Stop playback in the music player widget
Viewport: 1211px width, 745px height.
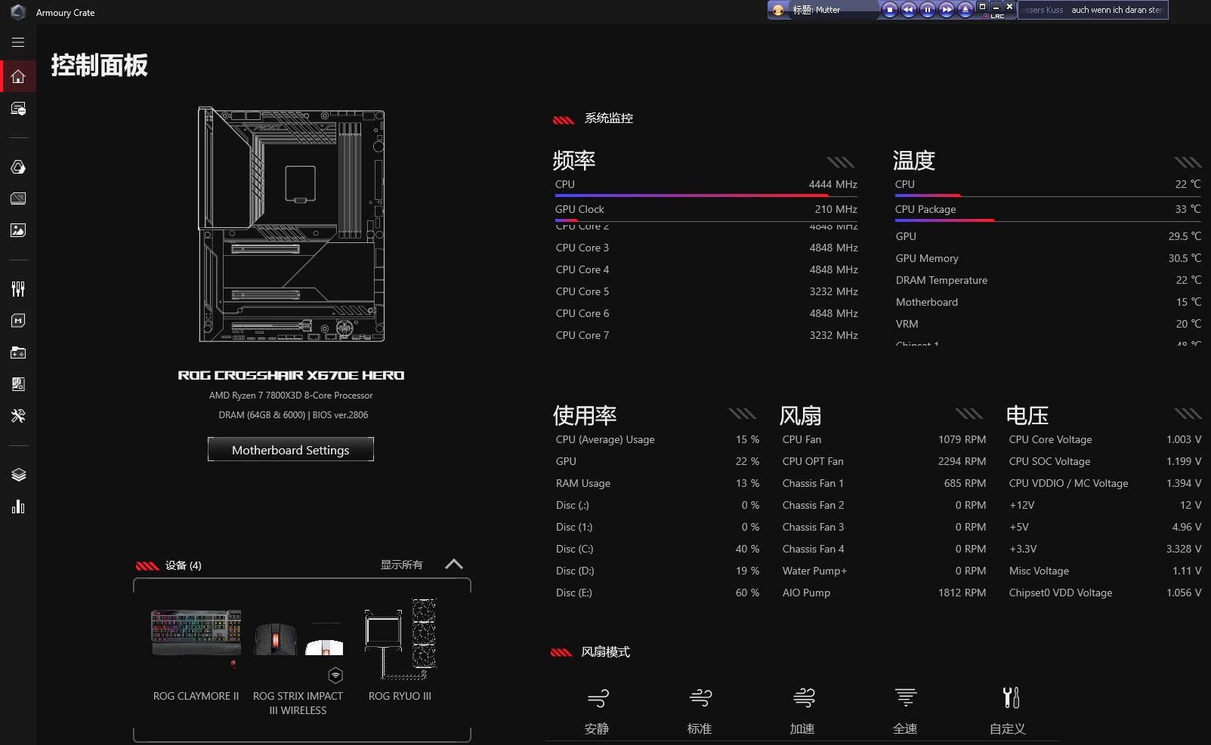tap(889, 10)
